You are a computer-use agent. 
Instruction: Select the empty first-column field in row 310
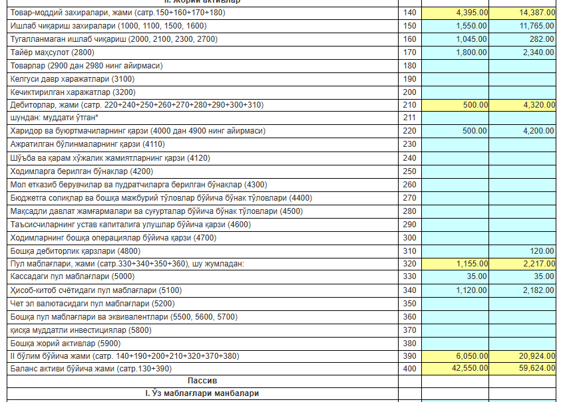[455, 251]
